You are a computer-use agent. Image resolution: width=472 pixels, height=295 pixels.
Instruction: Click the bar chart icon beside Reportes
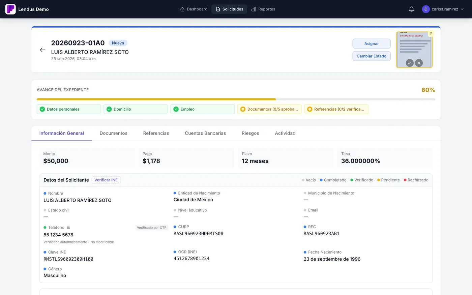coord(254,9)
